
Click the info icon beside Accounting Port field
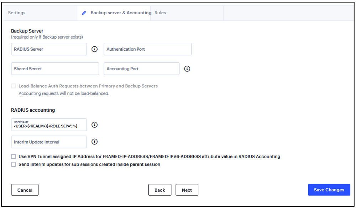pyautogui.click(x=187, y=69)
